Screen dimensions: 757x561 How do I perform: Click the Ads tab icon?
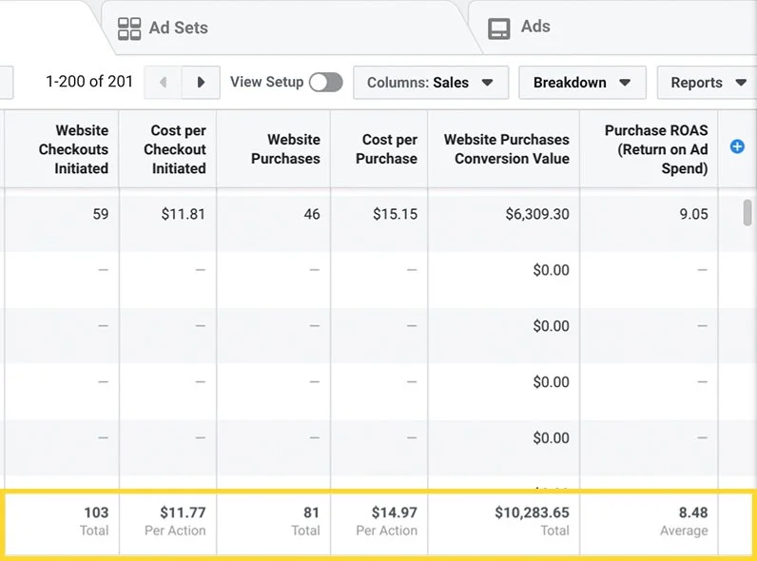pos(499,29)
